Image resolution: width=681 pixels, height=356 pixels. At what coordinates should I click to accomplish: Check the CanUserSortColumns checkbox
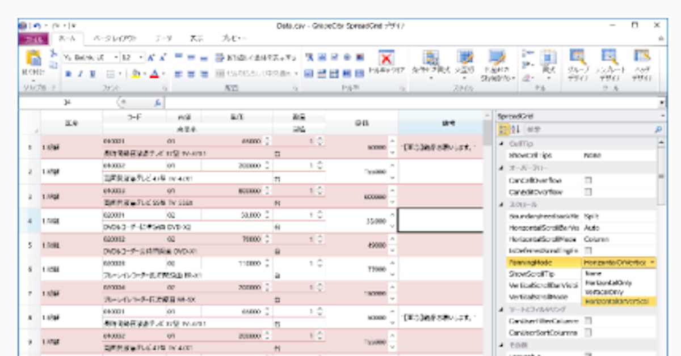click(588, 332)
